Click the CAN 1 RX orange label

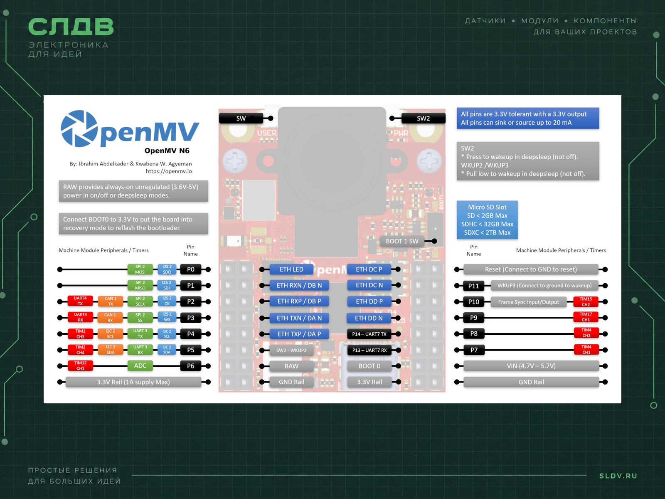(110, 318)
